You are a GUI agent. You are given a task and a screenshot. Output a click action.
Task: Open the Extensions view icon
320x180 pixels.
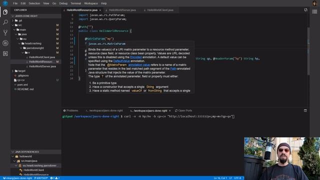tap(5, 53)
